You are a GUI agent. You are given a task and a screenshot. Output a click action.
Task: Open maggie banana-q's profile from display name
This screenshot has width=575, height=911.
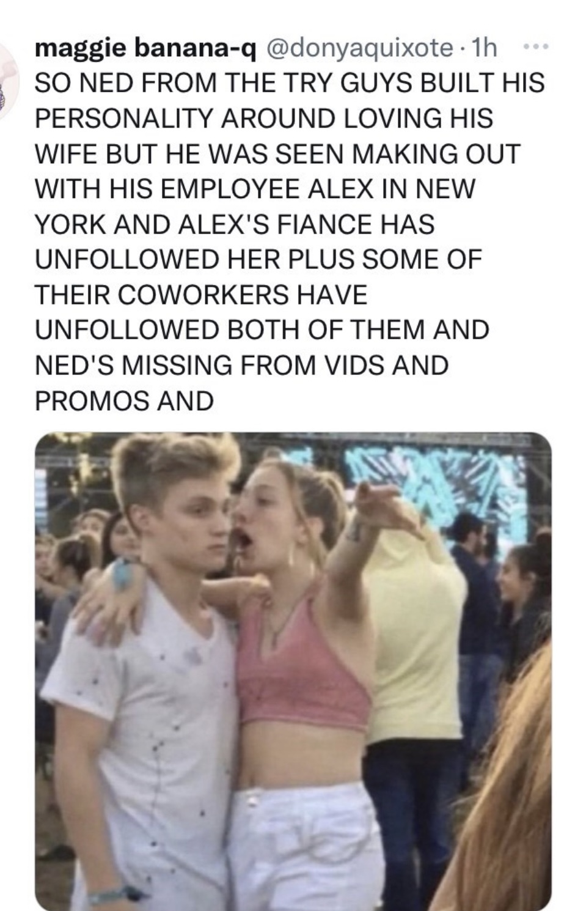[145, 48]
